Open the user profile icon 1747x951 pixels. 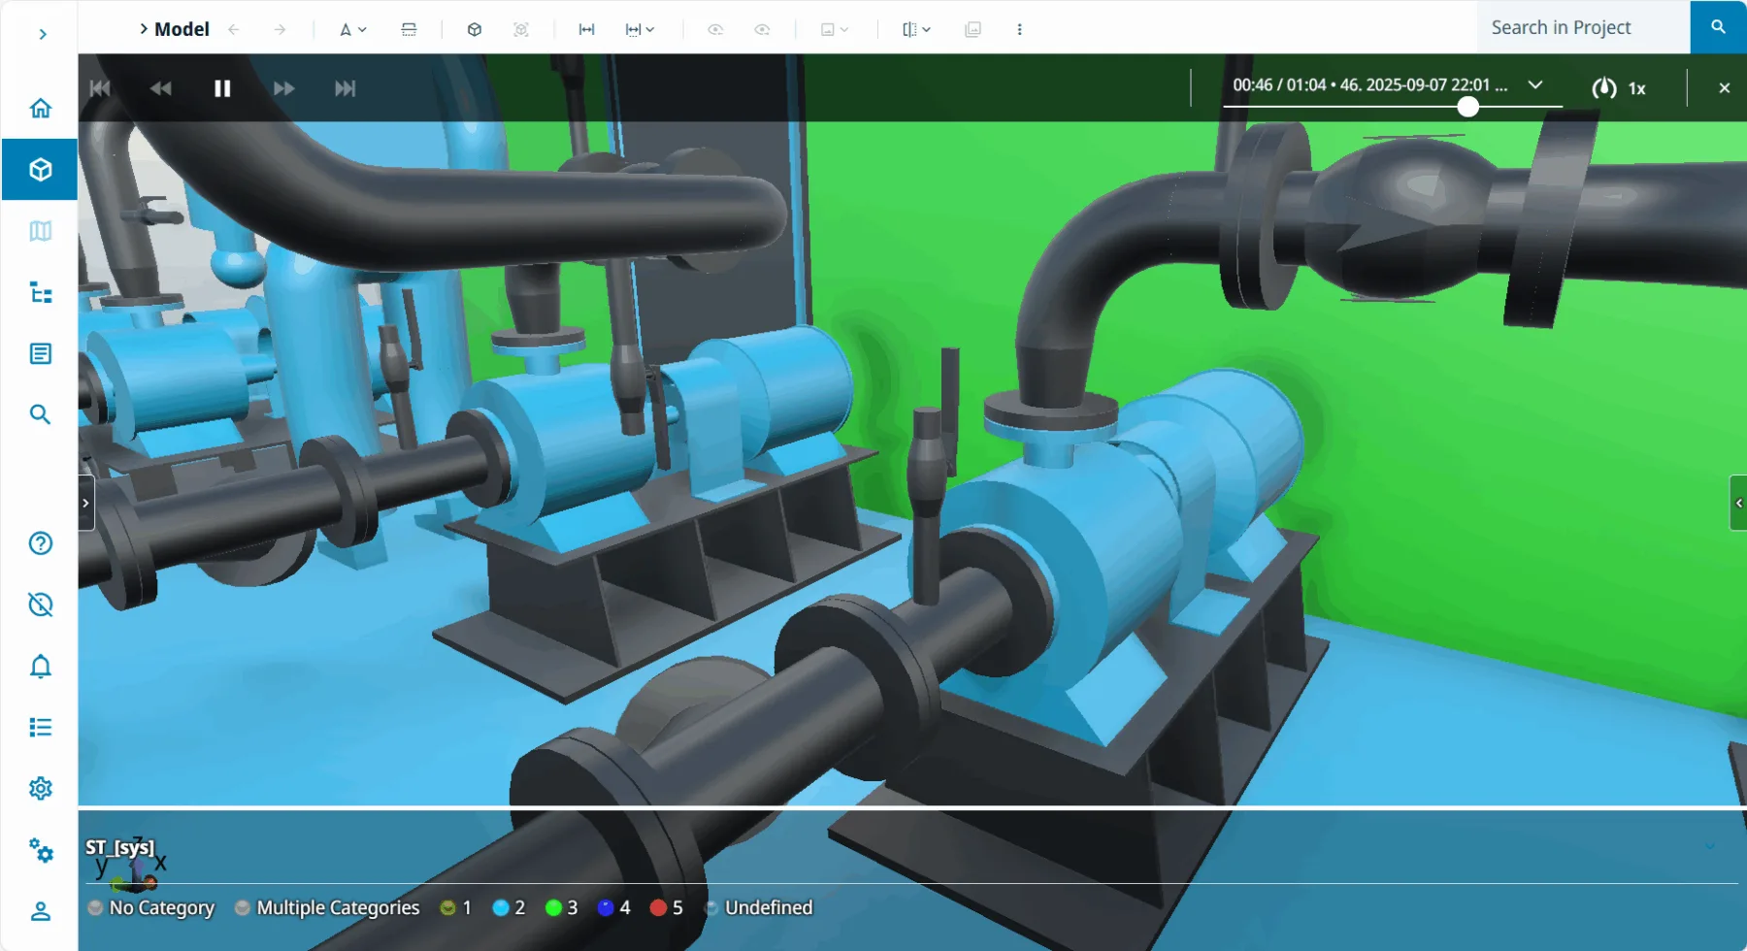tap(40, 911)
